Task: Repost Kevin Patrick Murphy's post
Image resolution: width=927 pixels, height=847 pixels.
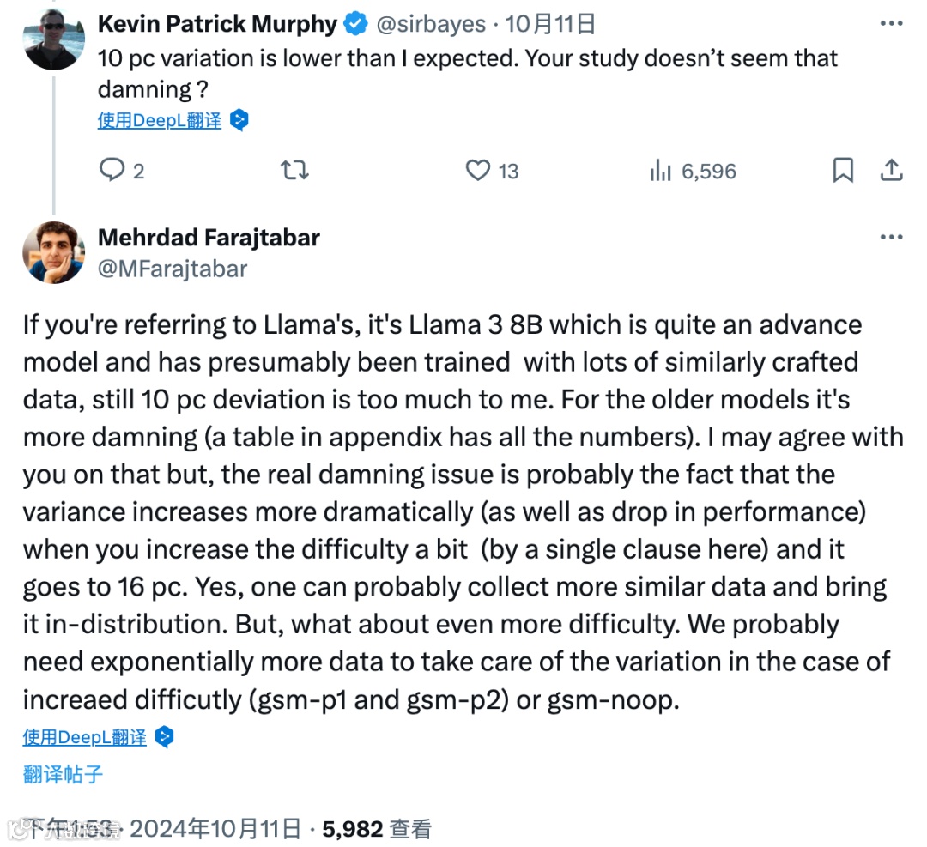Action: pos(294,171)
